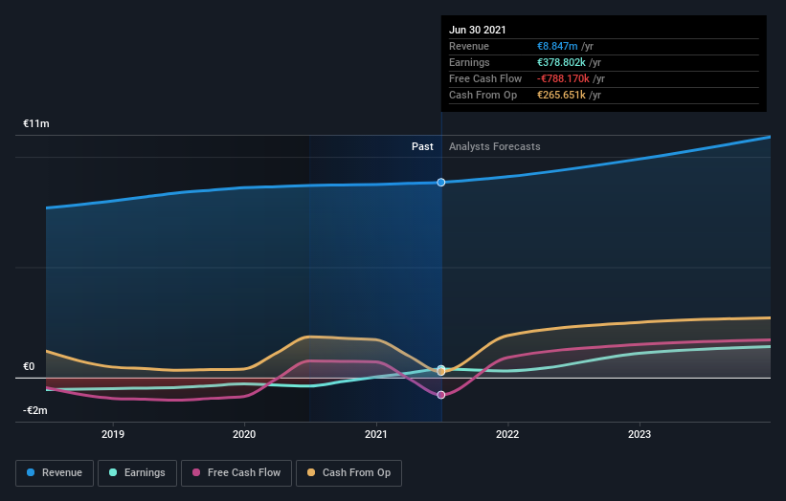Click the Past label
Image resolution: width=786 pixels, height=501 pixels.
click(422, 146)
